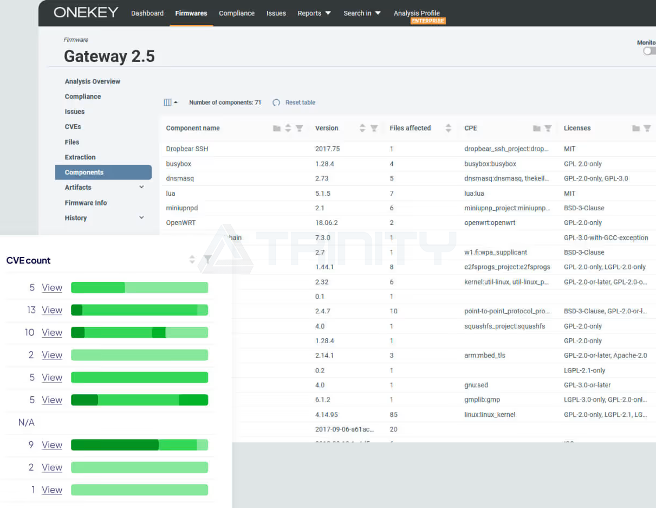Click filter icon in CPE column
Screen dimensions: 656x508
548,128
